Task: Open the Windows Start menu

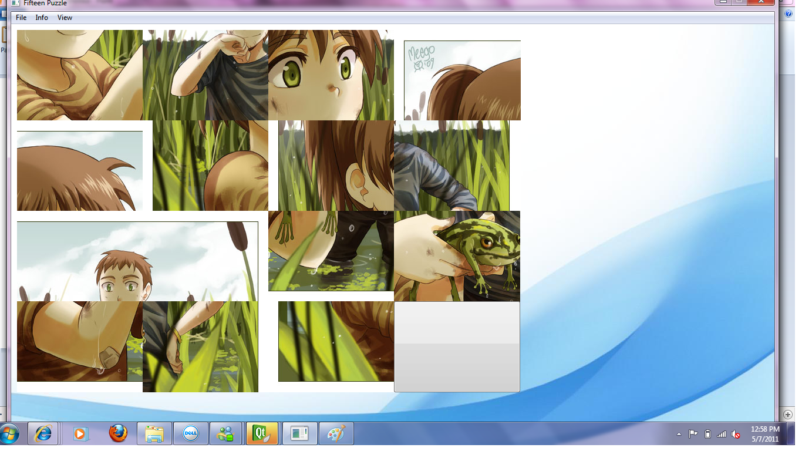Action: coord(9,435)
